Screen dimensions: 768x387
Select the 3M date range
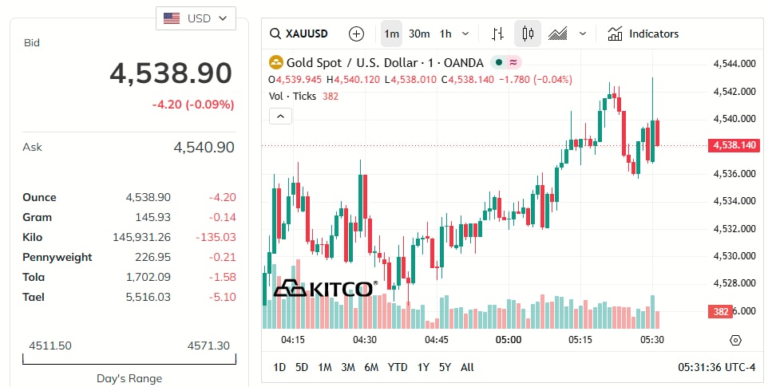coord(348,367)
